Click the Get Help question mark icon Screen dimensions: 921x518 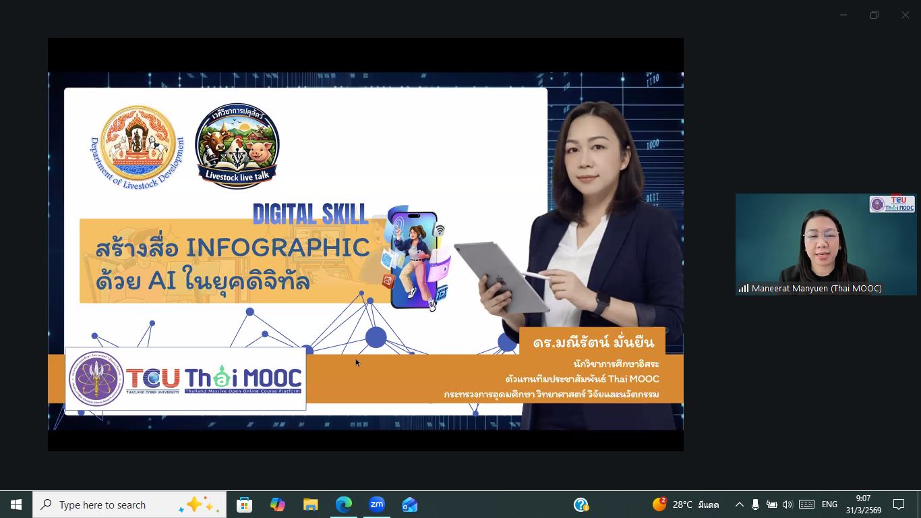click(581, 505)
